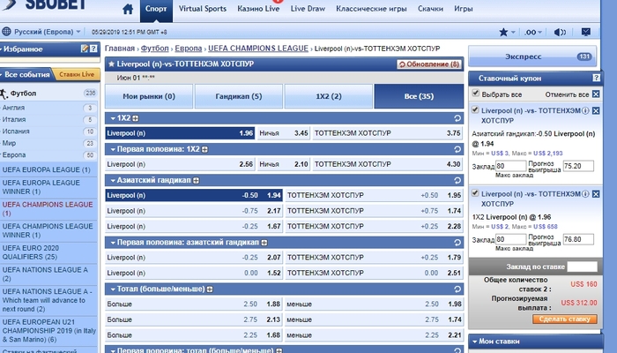Remove the Asian handicap bet from slip
This screenshot has width=617, height=353.
click(x=596, y=110)
